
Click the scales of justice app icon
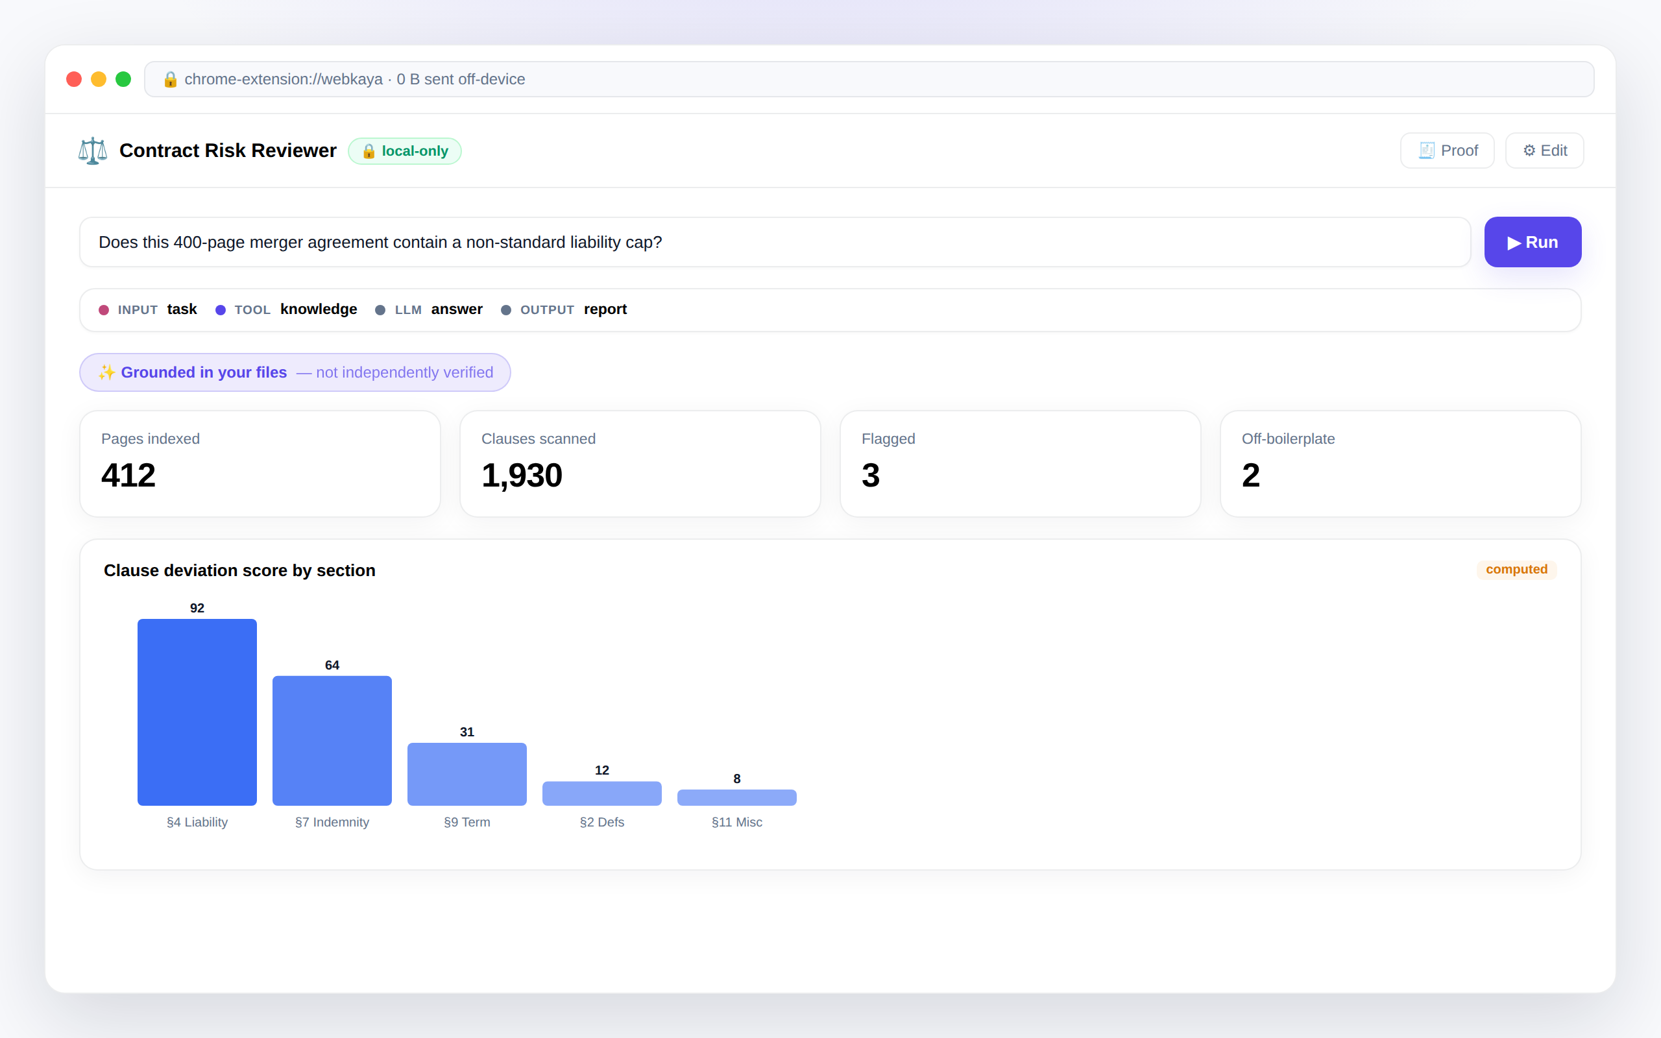point(93,151)
